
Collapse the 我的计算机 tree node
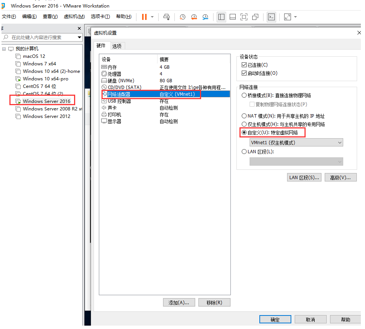pyautogui.click(x=4, y=49)
